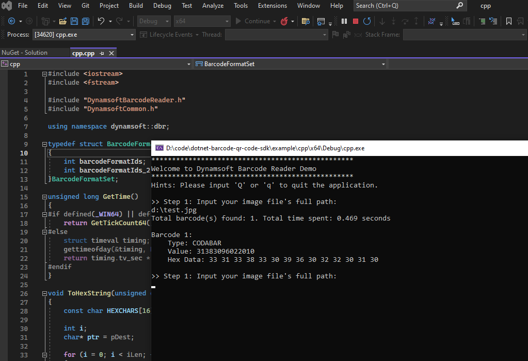The height and width of the screenshot is (361, 528).
Task: Click the Find in Files icon
Action: click(x=306, y=21)
